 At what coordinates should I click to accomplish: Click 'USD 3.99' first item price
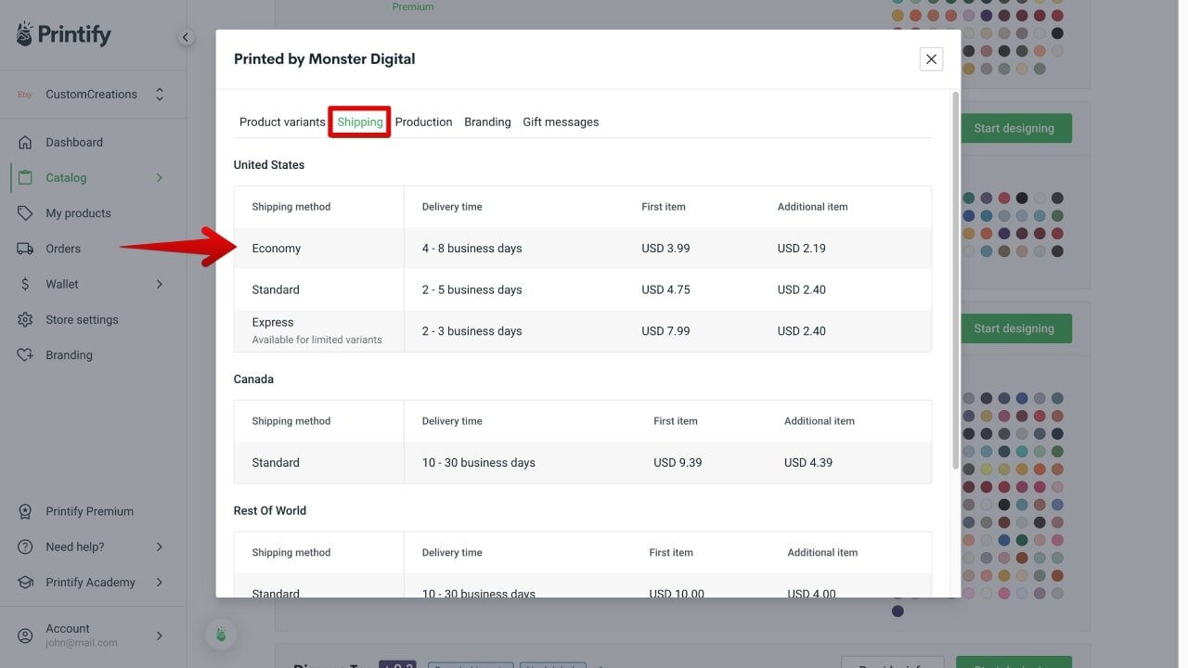[665, 249]
